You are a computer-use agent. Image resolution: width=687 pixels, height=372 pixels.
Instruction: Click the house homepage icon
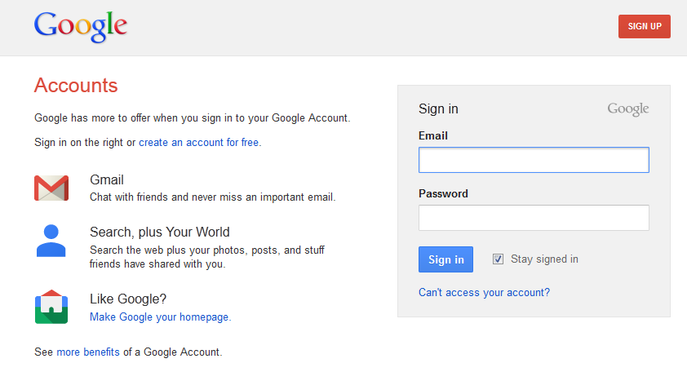51,307
